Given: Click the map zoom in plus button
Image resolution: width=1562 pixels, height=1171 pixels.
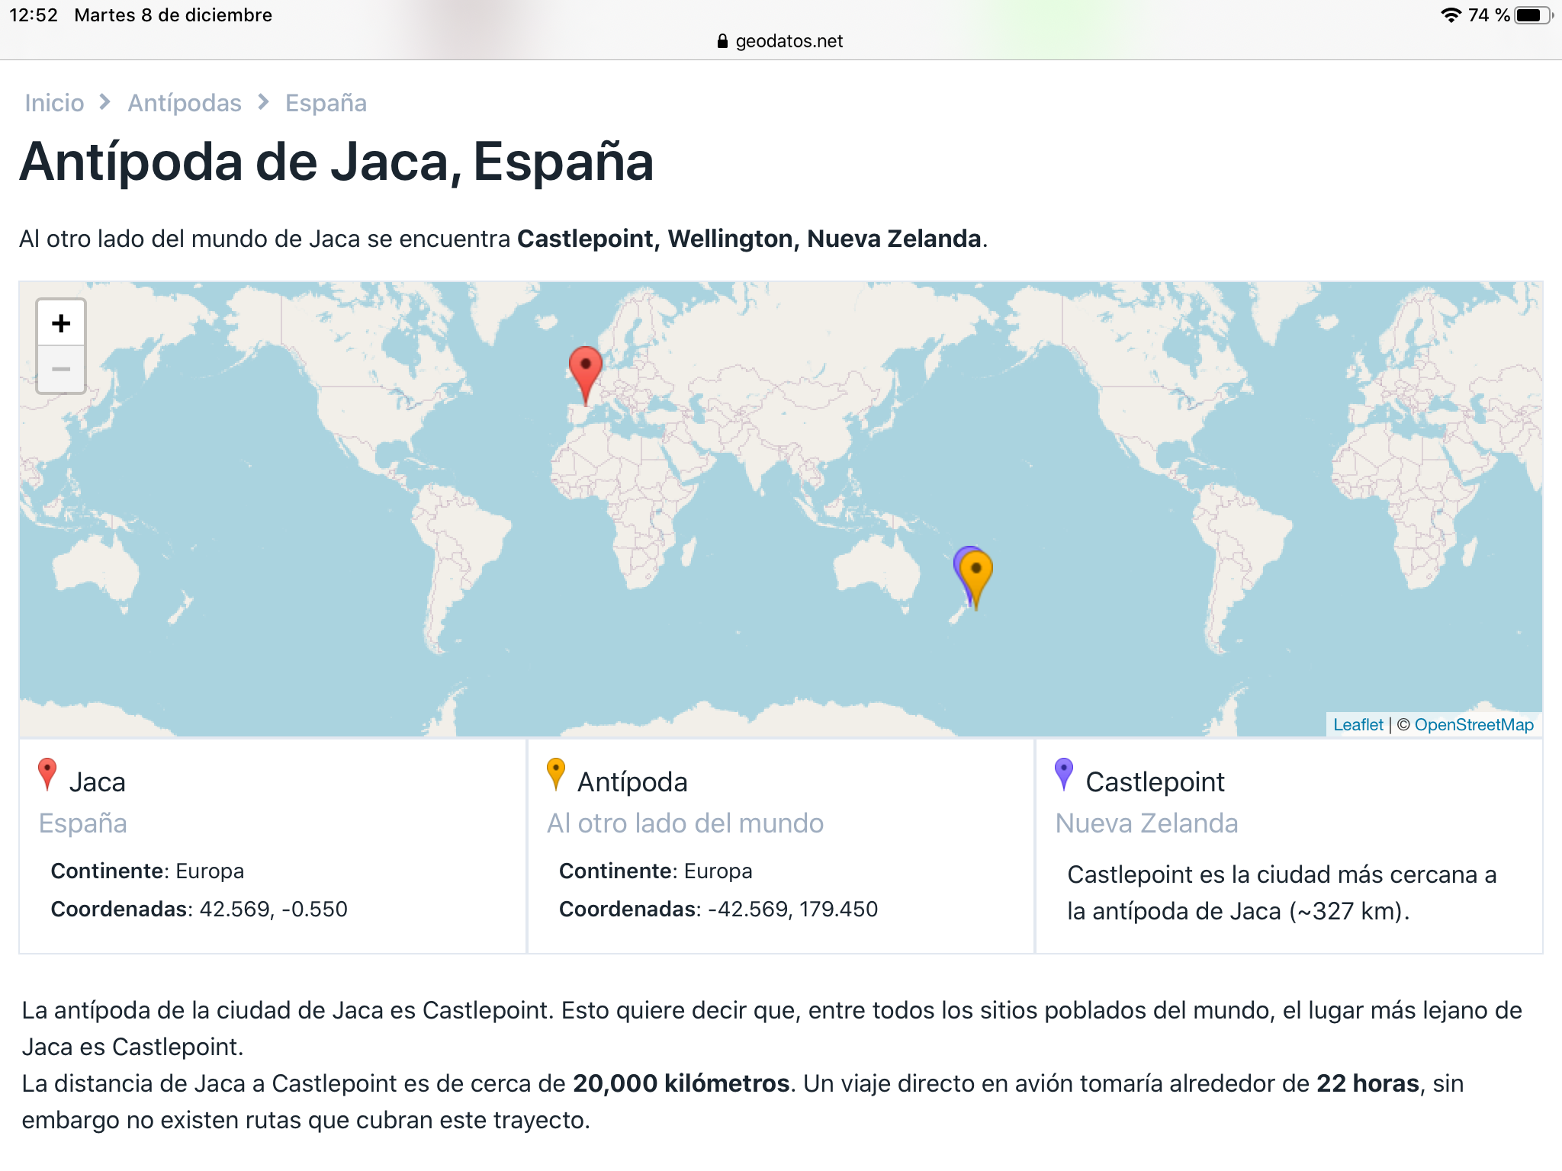Looking at the screenshot, I should [61, 323].
